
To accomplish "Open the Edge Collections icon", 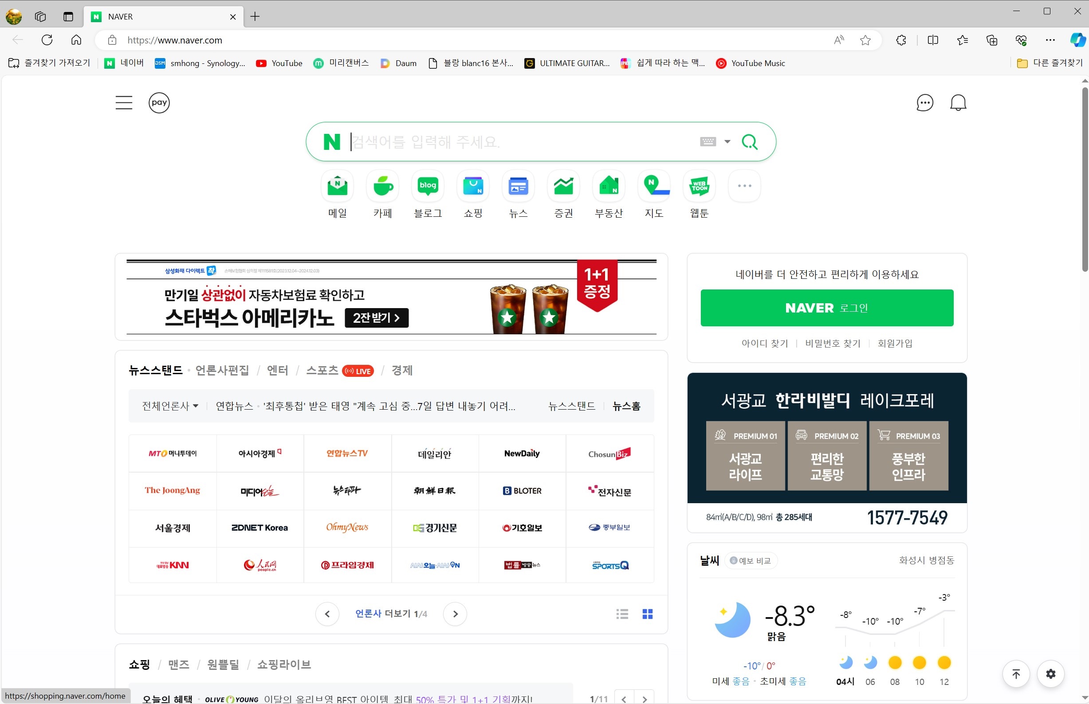I will [991, 40].
